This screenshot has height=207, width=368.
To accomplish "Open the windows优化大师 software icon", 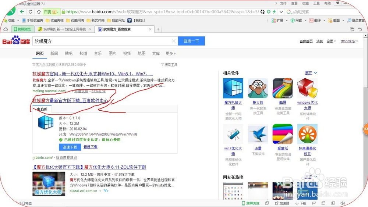I will click(307, 88).
